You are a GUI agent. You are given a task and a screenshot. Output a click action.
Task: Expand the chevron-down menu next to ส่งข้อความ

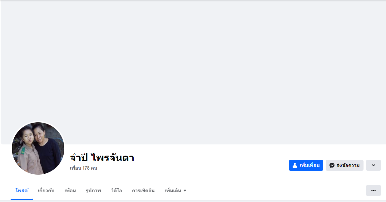click(373, 165)
